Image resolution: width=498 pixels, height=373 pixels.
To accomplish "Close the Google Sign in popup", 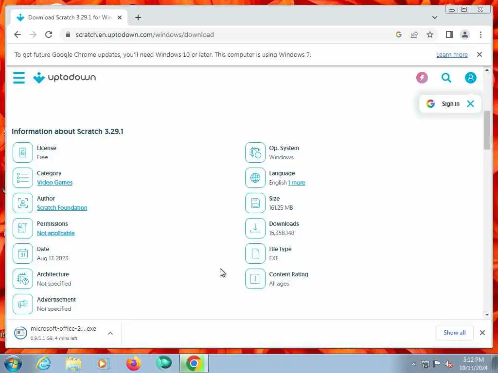I will [x=470, y=104].
